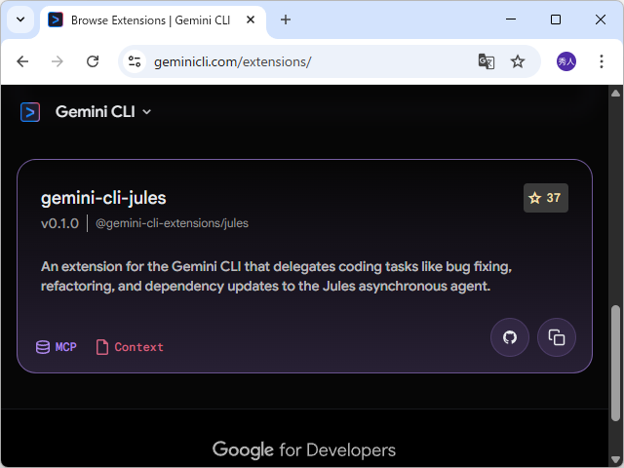Open the tab search dropdown arrow
Image resolution: width=624 pixels, height=468 pixels.
coord(20,19)
